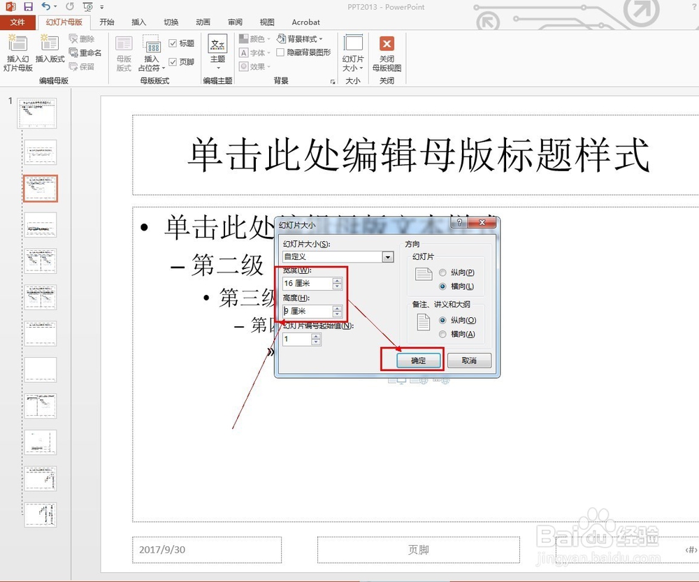
Task: Increase slide number start value spinner
Action: point(316,337)
